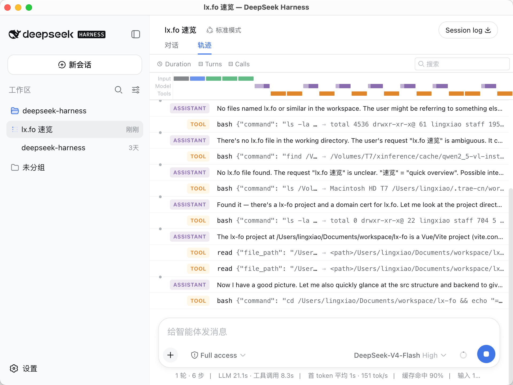Screen dimensions: 513x385
Task: Click the blue Input timeline segment
Action: 197,79
